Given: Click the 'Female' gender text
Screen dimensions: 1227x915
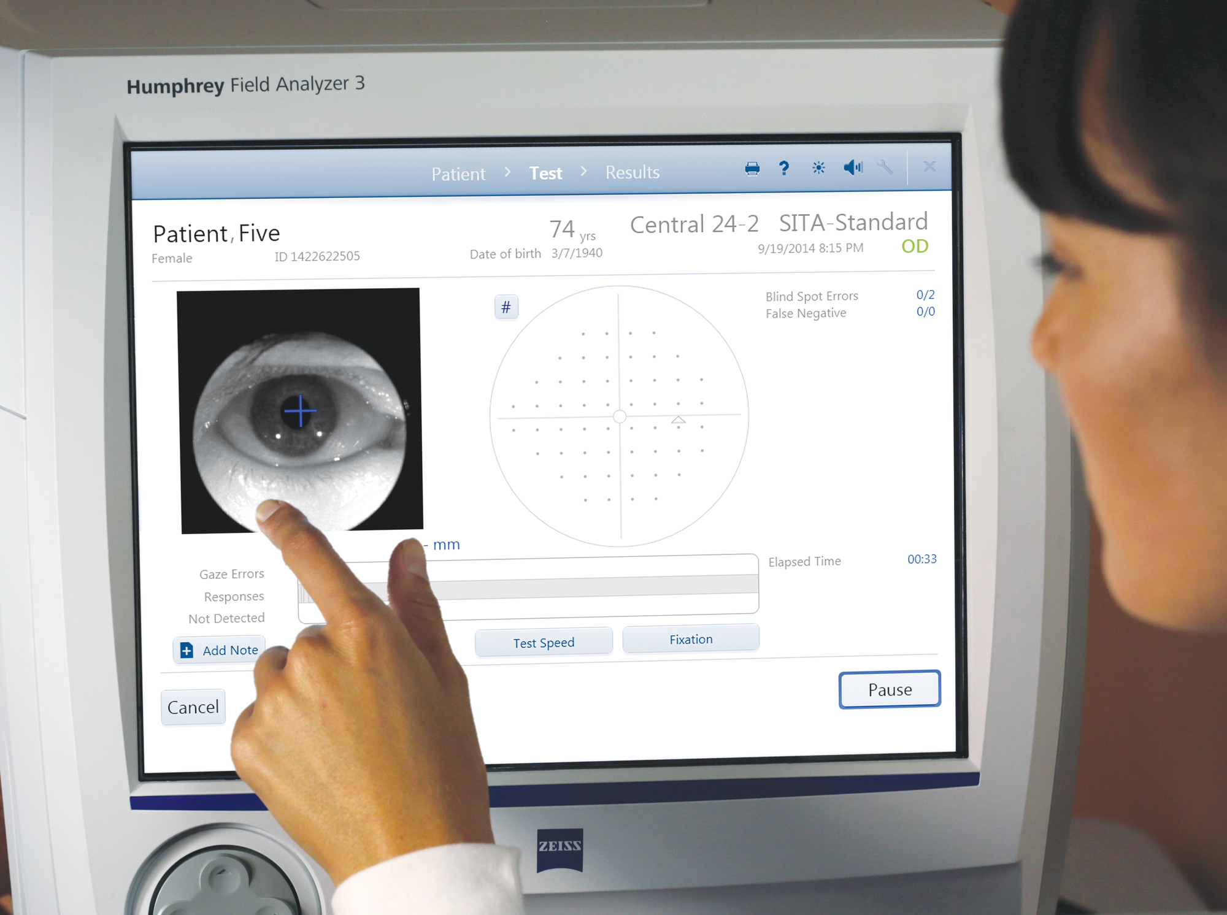Looking at the screenshot, I should (172, 258).
